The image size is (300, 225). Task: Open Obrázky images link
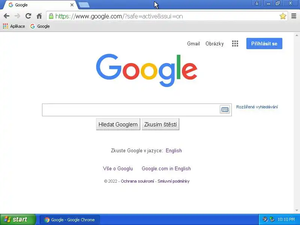click(214, 43)
